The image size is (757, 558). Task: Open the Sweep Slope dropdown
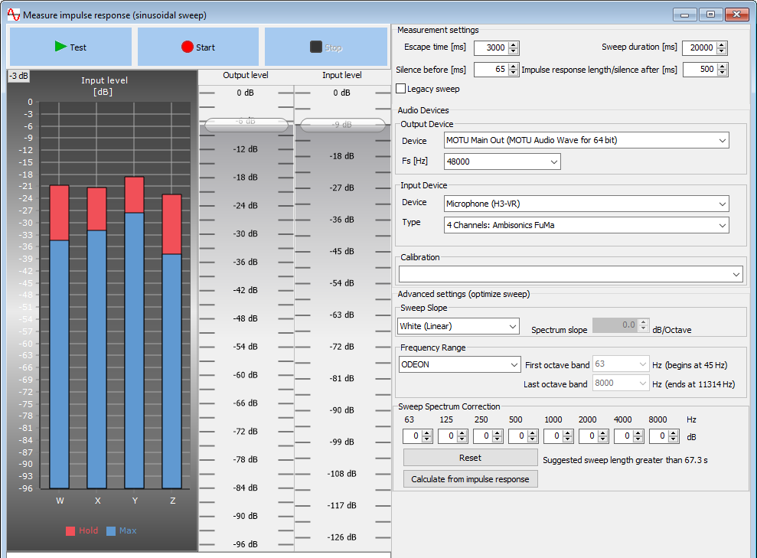tap(458, 326)
